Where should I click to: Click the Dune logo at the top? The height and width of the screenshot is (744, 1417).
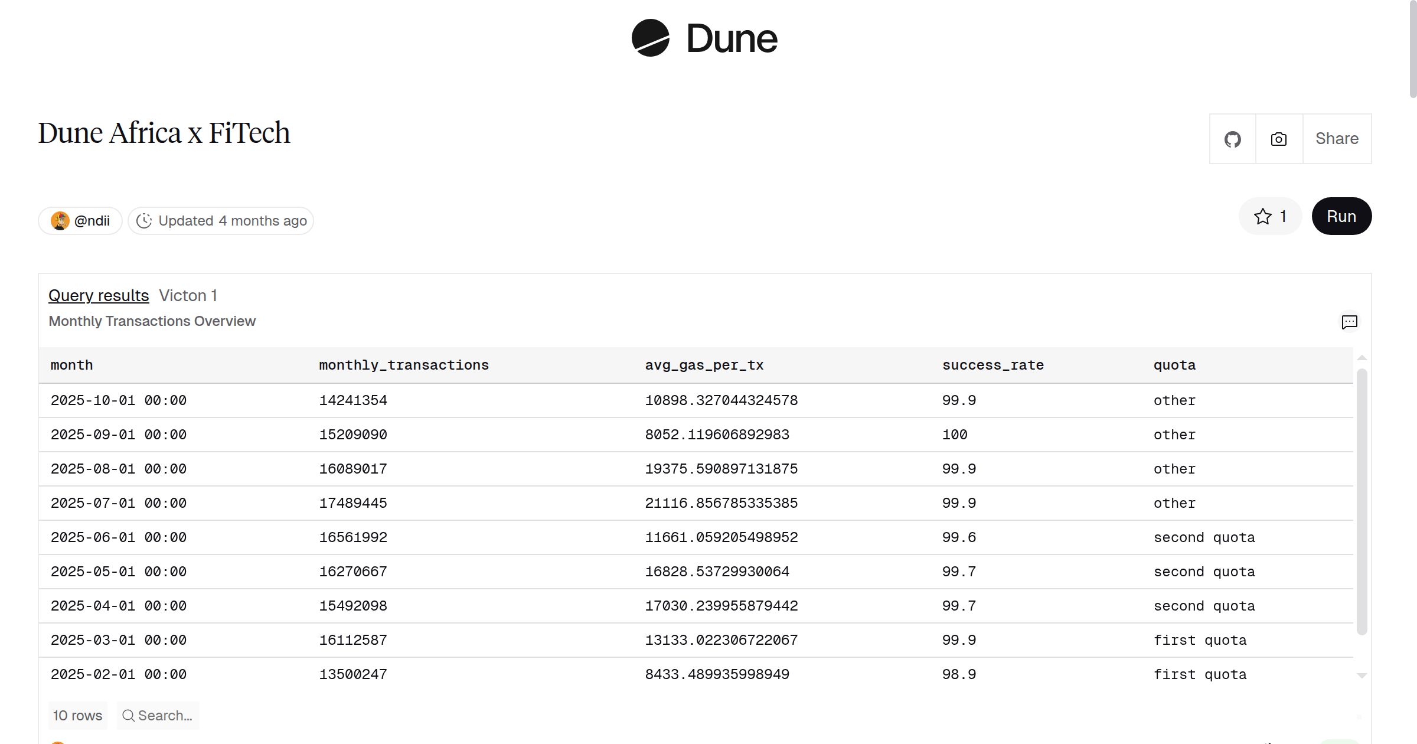(x=704, y=38)
